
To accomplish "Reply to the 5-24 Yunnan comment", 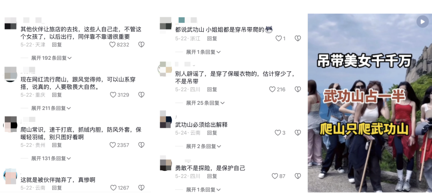I will 212,133.
